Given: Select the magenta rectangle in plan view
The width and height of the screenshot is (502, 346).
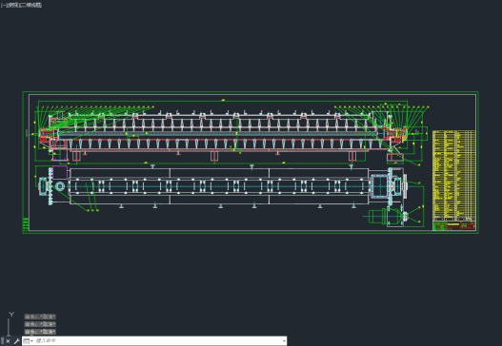Looking at the screenshot, I should tap(60, 172).
